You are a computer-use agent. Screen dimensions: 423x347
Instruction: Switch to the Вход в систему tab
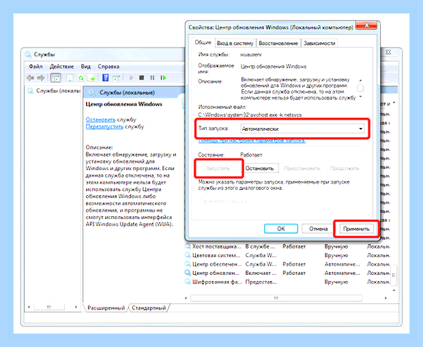[x=235, y=44]
